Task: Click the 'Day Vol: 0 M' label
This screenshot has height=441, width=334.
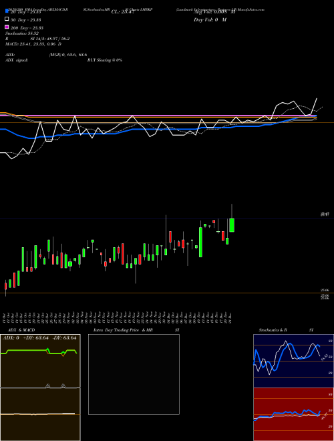Action: pos(210,19)
